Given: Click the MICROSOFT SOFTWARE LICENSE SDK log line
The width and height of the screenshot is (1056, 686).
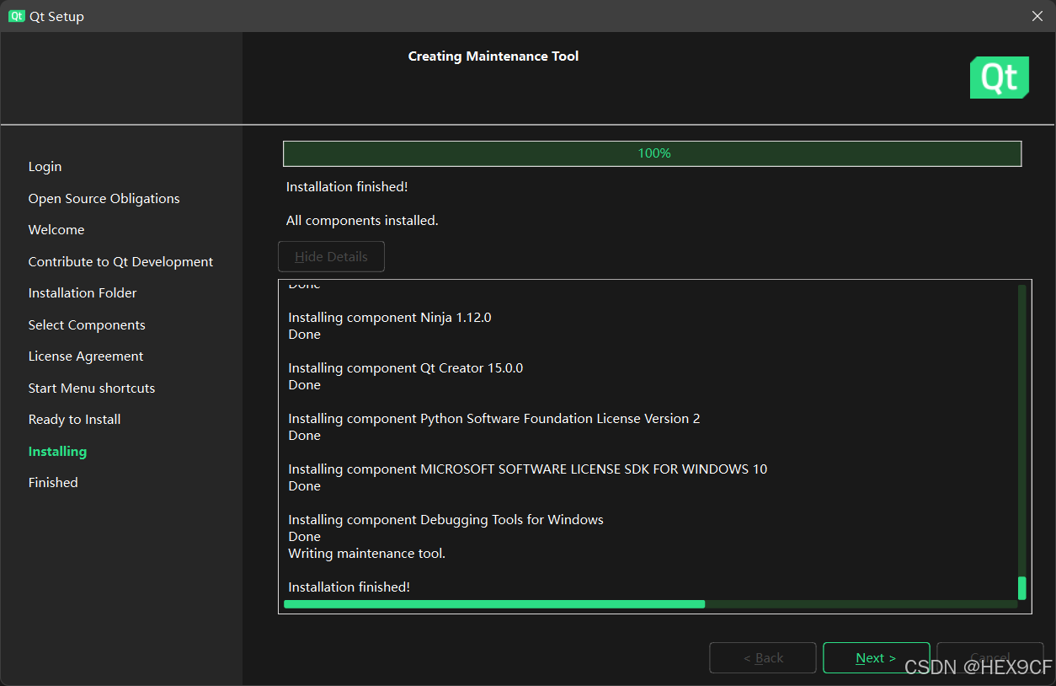Looking at the screenshot, I should (528, 469).
